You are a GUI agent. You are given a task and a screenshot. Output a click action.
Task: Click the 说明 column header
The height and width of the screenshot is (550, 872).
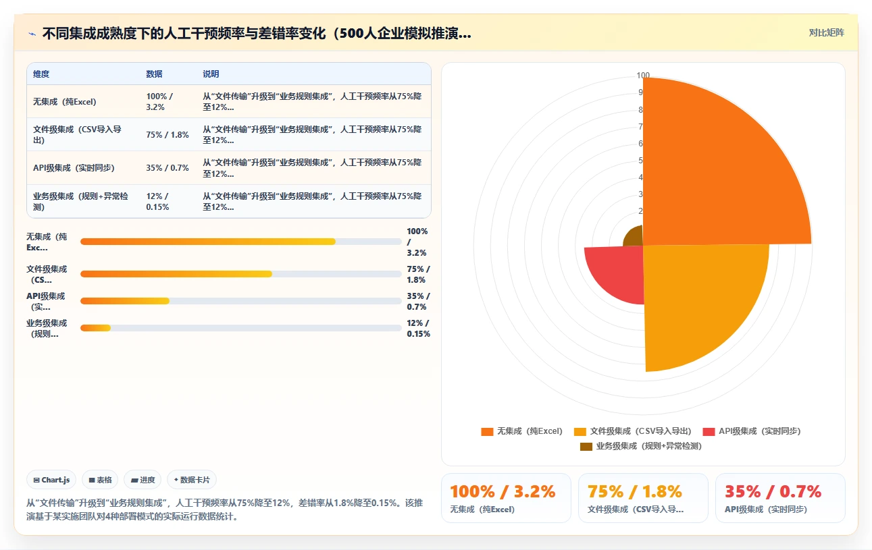pos(313,74)
